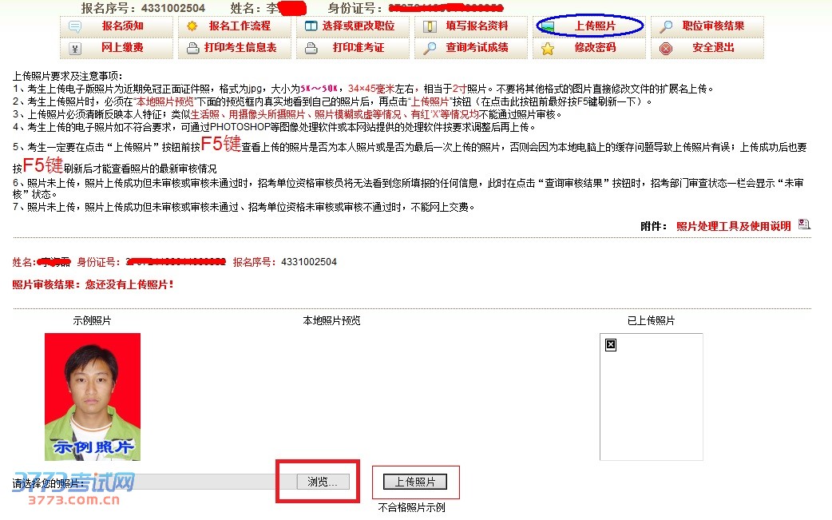
Task: Open the 打印准考证 menu item
Action: tap(358, 48)
